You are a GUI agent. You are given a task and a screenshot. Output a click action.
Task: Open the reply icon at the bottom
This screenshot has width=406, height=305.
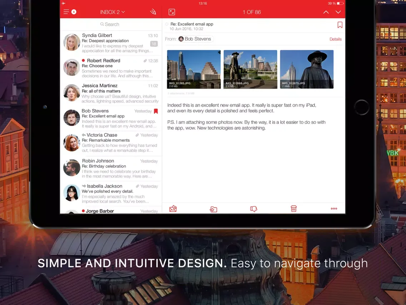coord(173,208)
